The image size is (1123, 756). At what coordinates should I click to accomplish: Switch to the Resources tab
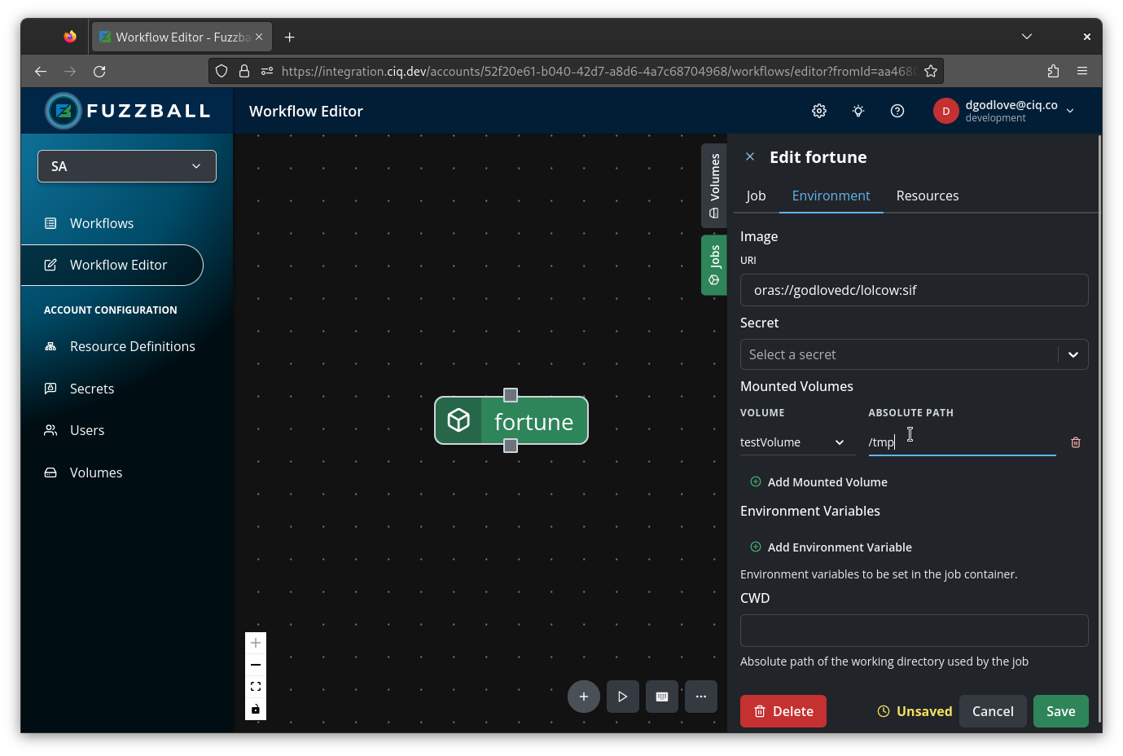928,196
